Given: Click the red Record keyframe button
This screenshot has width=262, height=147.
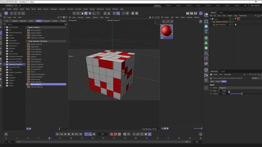Looking at the screenshot, I should (111, 134).
